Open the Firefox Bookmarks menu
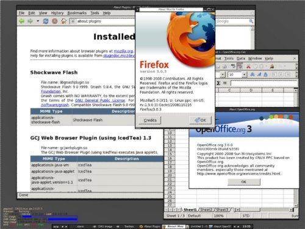 pos(77,13)
